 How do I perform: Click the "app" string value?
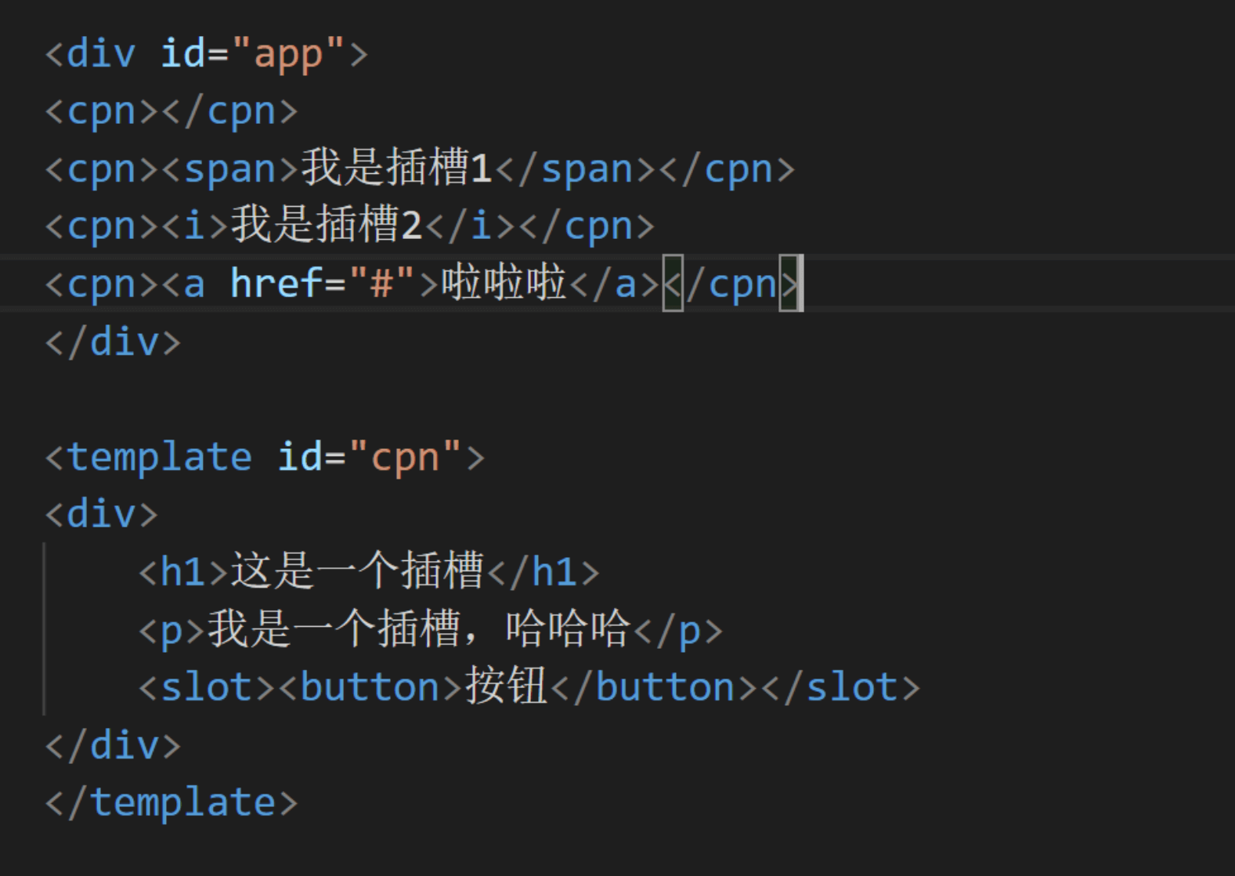point(288,53)
